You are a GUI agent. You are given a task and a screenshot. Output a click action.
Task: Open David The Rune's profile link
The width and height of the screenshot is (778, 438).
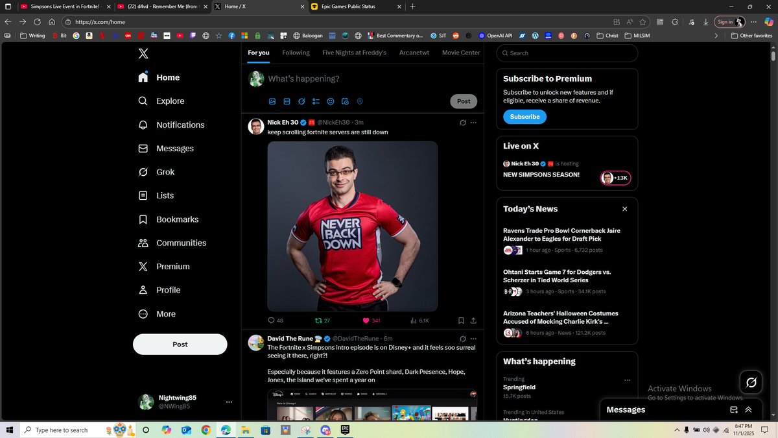pyautogui.click(x=290, y=339)
